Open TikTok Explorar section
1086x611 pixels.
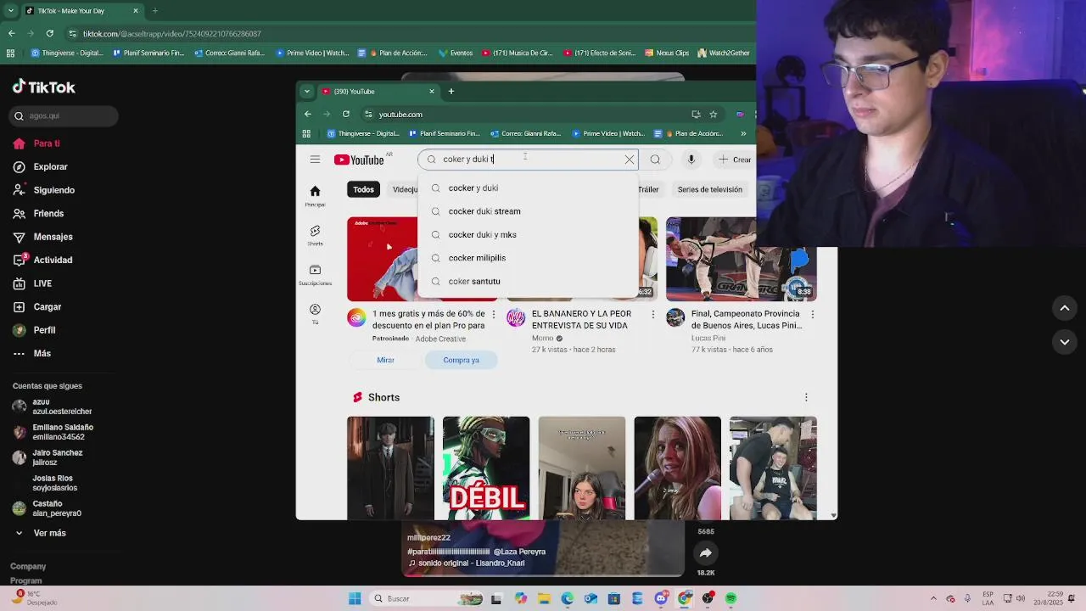tap(40, 167)
